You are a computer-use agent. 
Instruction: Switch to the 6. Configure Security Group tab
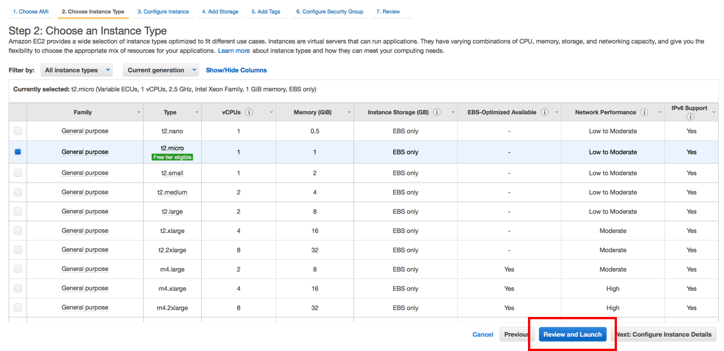pyautogui.click(x=329, y=11)
